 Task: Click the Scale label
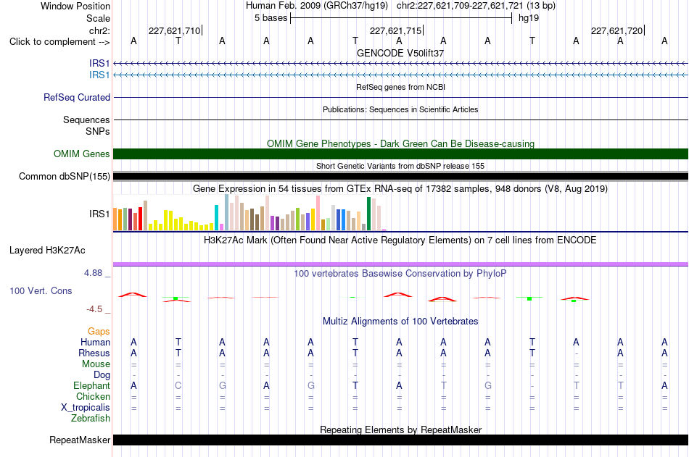98,18
